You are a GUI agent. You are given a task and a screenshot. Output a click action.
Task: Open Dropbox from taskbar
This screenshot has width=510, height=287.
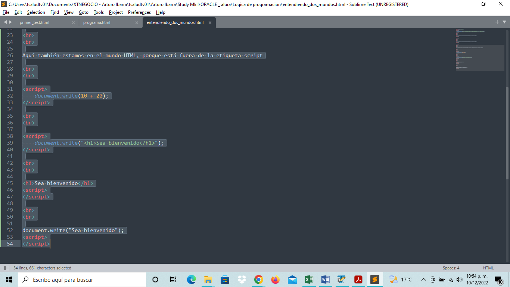(242, 280)
